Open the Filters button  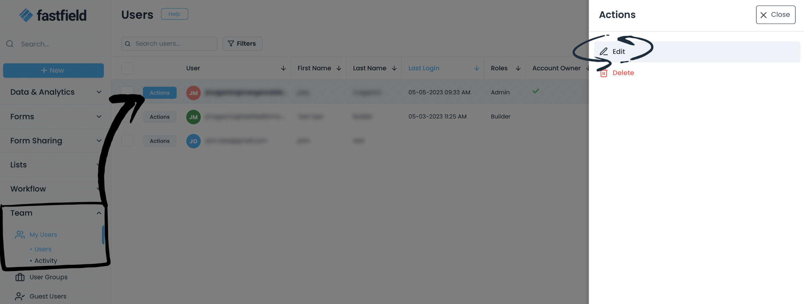[242, 44]
